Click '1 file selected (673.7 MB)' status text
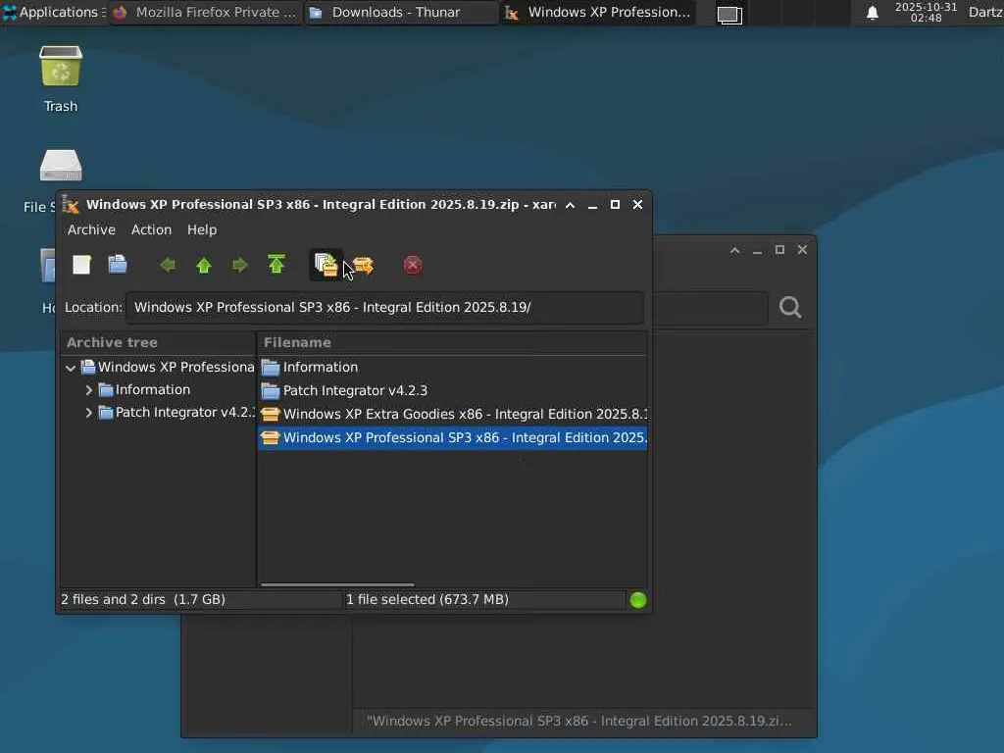1004x753 pixels. click(427, 600)
